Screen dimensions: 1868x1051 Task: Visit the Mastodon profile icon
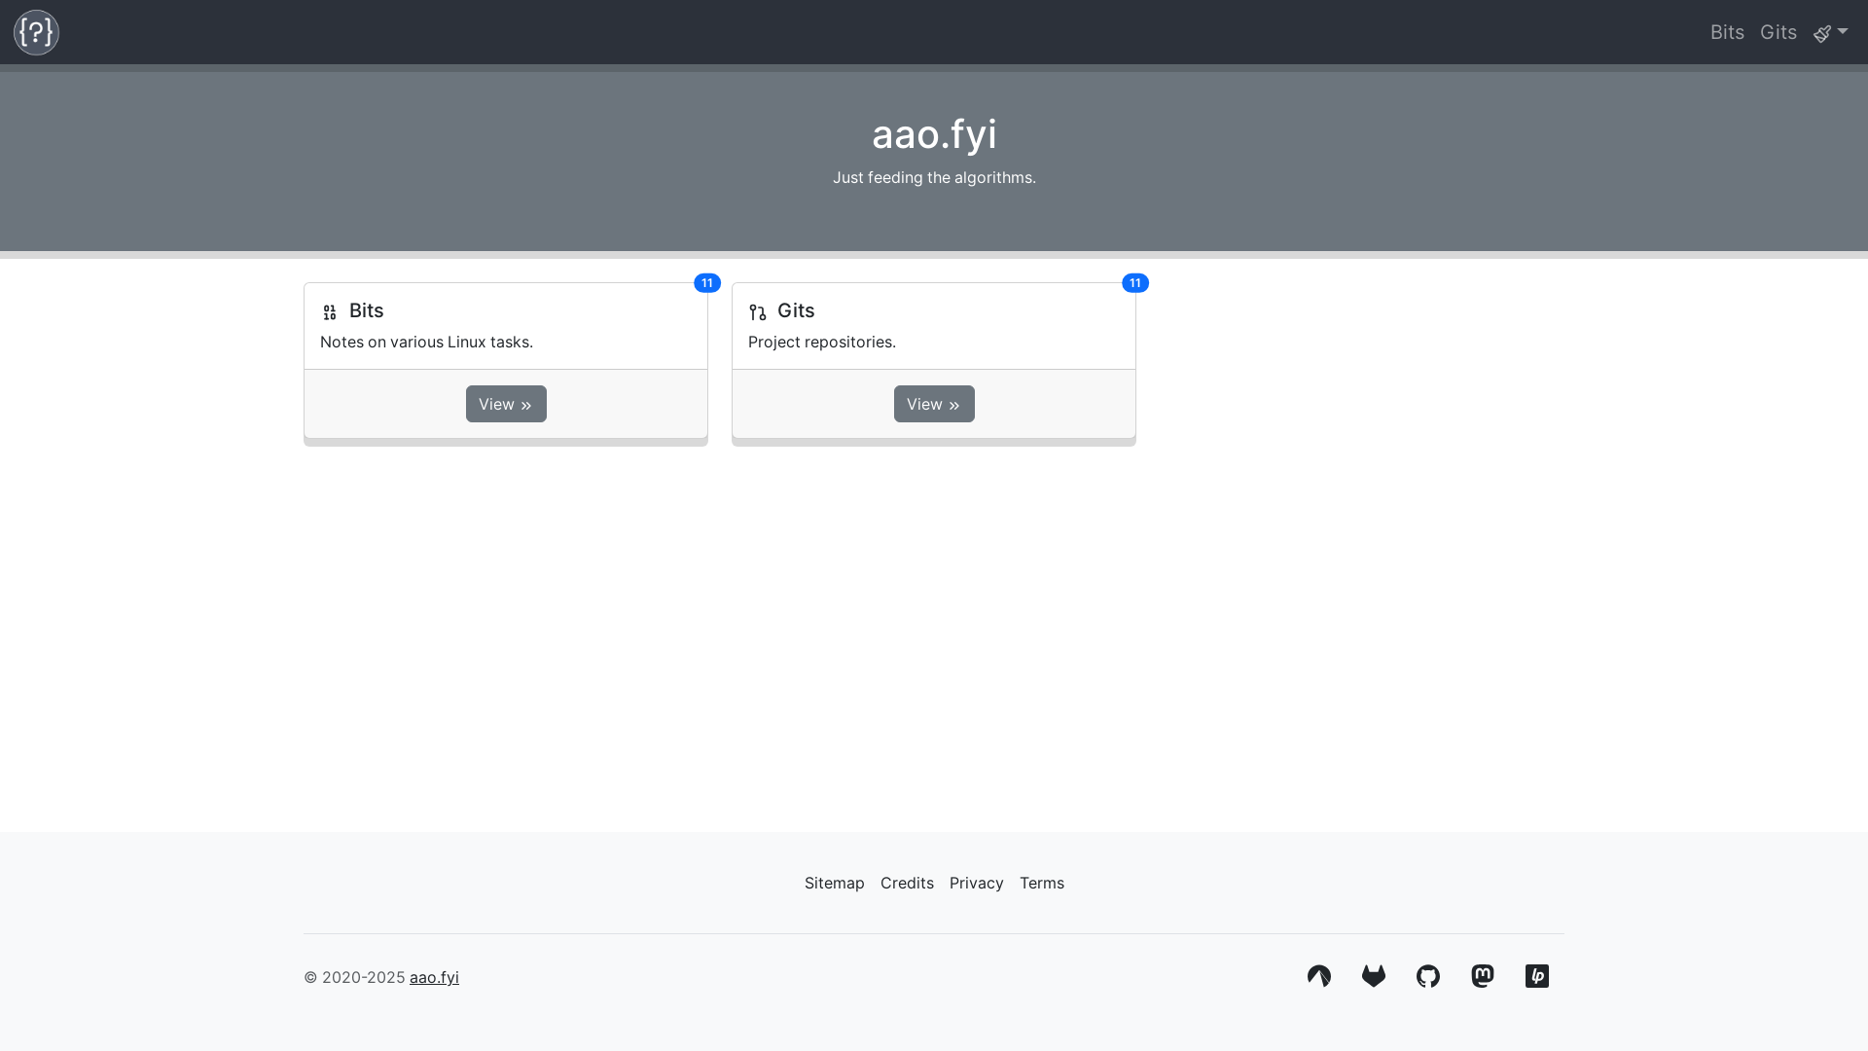[x=1483, y=976]
